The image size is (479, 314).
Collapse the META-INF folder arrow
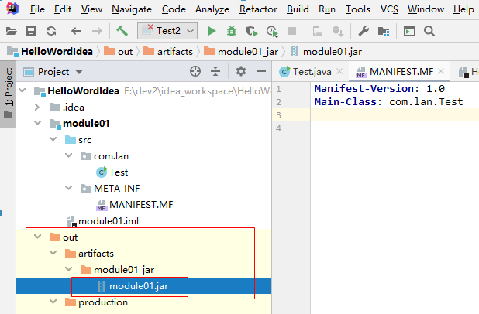tap(69, 188)
